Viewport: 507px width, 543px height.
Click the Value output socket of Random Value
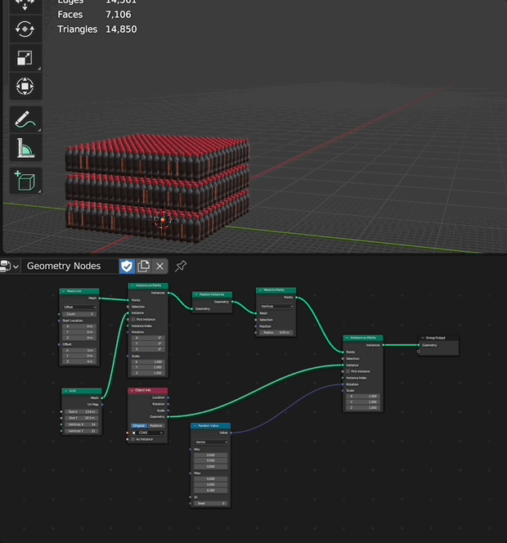click(x=231, y=433)
